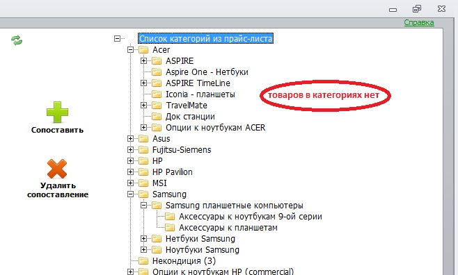Click the Док станции folder icon
This screenshot has height=275, width=458.
157,117
